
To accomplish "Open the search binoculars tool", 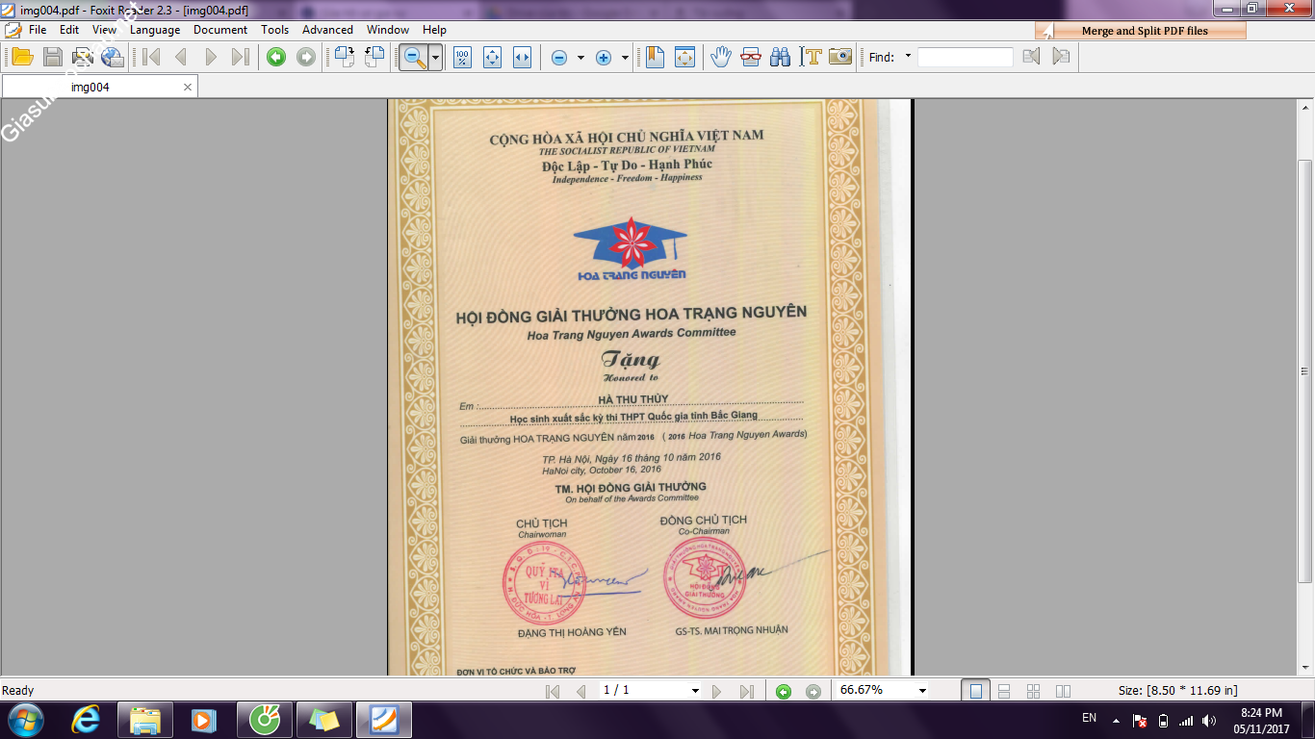I will [781, 57].
